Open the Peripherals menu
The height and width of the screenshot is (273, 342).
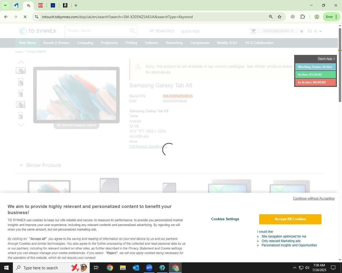pyautogui.click(x=110, y=43)
